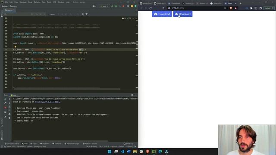
Task: Select the 'app' run tab in Run panel
Action: coord(14,95)
